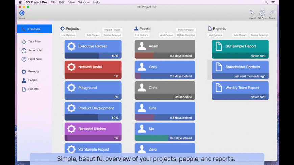The image size is (294, 165).
Task: Open List Options under Projects
Action: click(x=68, y=35)
